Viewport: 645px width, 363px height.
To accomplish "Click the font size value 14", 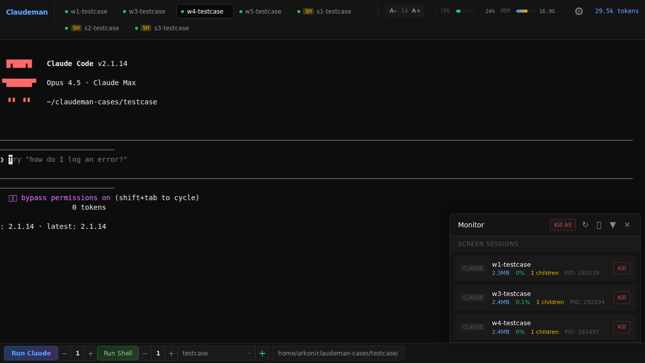I will click(x=404, y=11).
